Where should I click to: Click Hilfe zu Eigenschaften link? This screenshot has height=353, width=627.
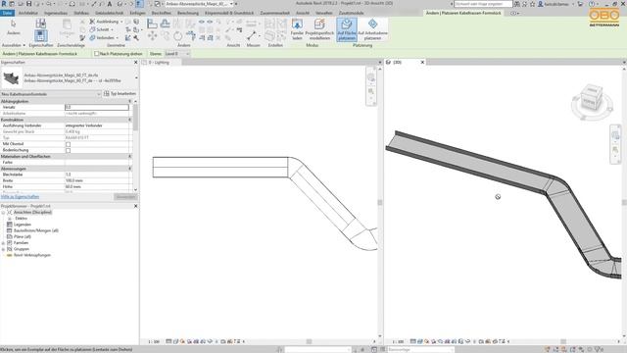pos(20,197)
